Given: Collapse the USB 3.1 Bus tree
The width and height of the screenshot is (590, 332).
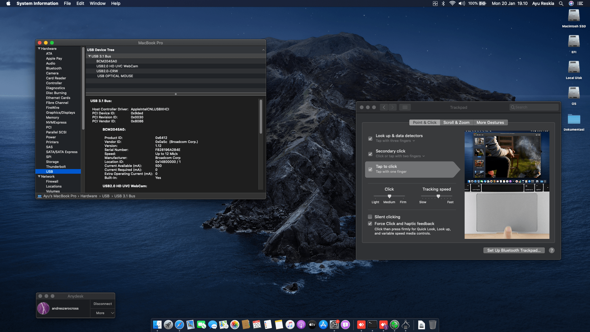Looking at the screenshot, I should point(89,56).
